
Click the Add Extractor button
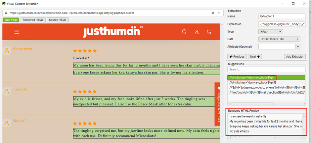295,56
